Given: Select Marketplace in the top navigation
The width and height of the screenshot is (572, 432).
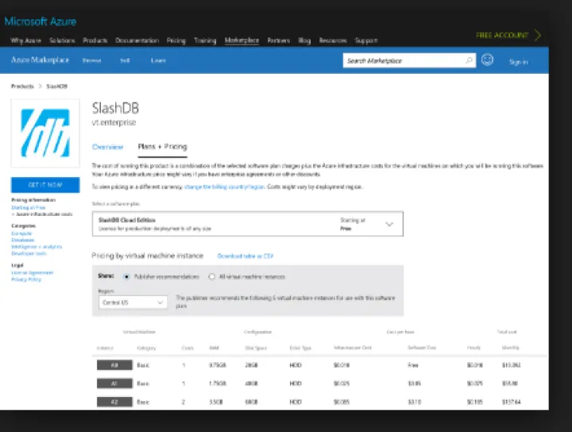Looking at the screenshot, I should click(242, 40).
